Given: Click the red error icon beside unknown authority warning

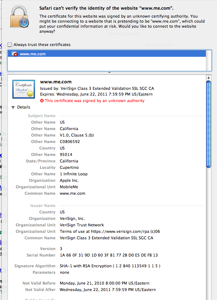Looking at the screenshot, I should point(42,101).
